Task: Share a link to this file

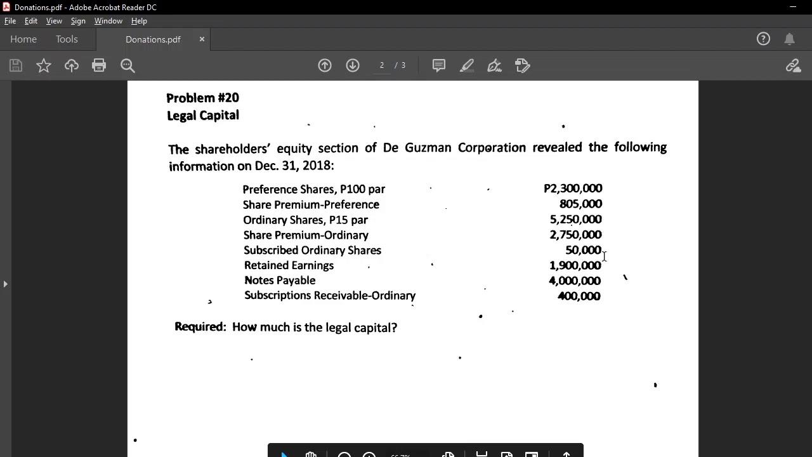Action: tap(793, 65)
